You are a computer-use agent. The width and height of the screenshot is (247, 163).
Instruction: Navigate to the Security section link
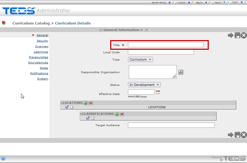(42, 41)
